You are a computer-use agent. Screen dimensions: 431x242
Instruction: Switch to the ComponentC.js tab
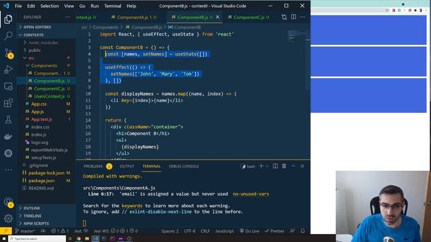tap(248, 17)
